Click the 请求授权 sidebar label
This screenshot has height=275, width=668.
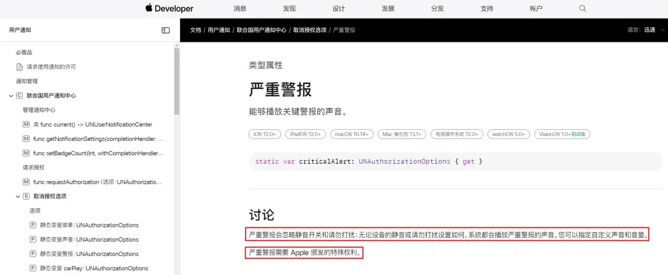pos(33,167)
